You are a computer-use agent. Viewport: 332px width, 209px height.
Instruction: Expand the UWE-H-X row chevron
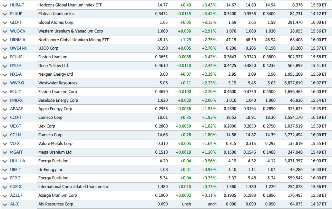(5, 49)
